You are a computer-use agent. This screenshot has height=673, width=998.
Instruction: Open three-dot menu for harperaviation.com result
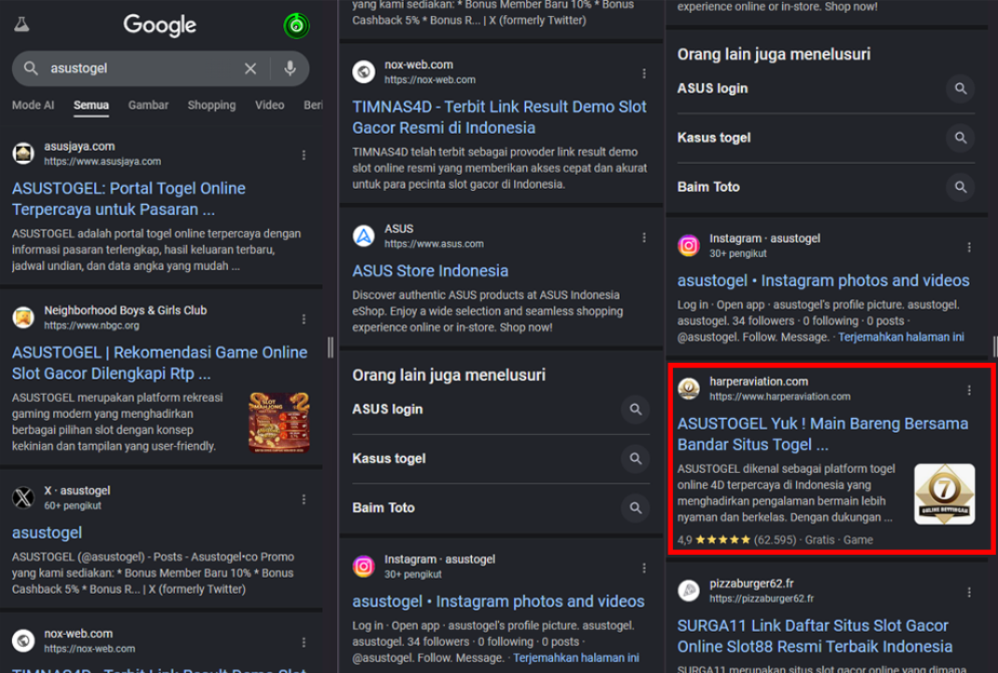click(969, 390)
